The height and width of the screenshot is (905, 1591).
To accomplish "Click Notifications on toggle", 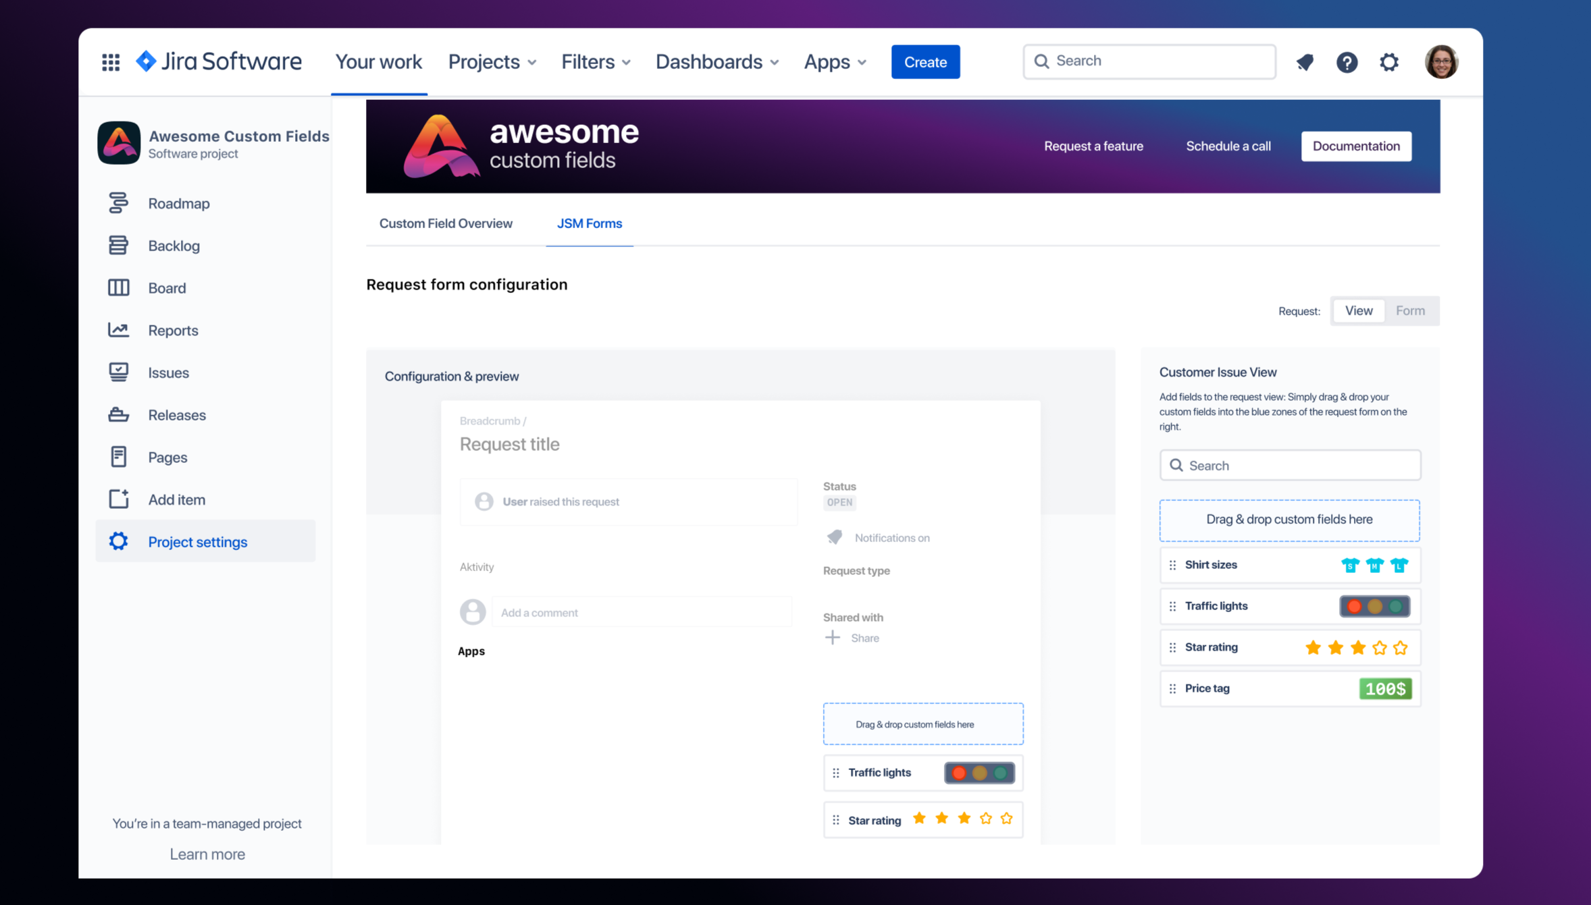I will click(x=891, y=537).
